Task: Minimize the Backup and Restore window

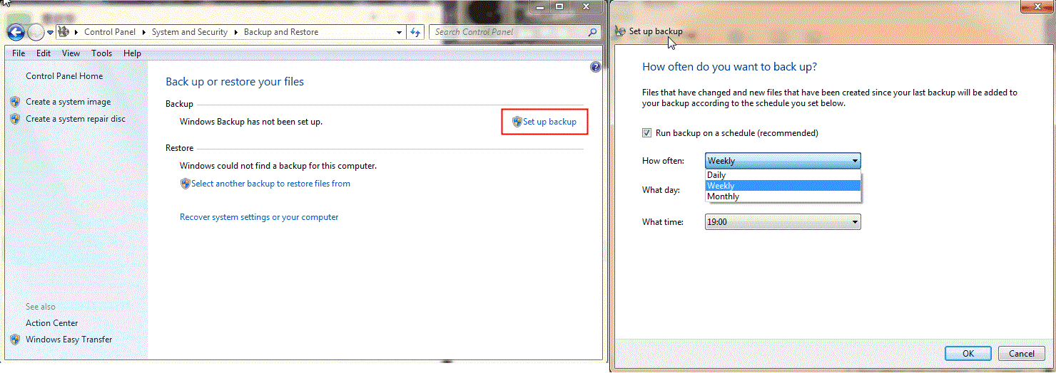Action: 540,6
